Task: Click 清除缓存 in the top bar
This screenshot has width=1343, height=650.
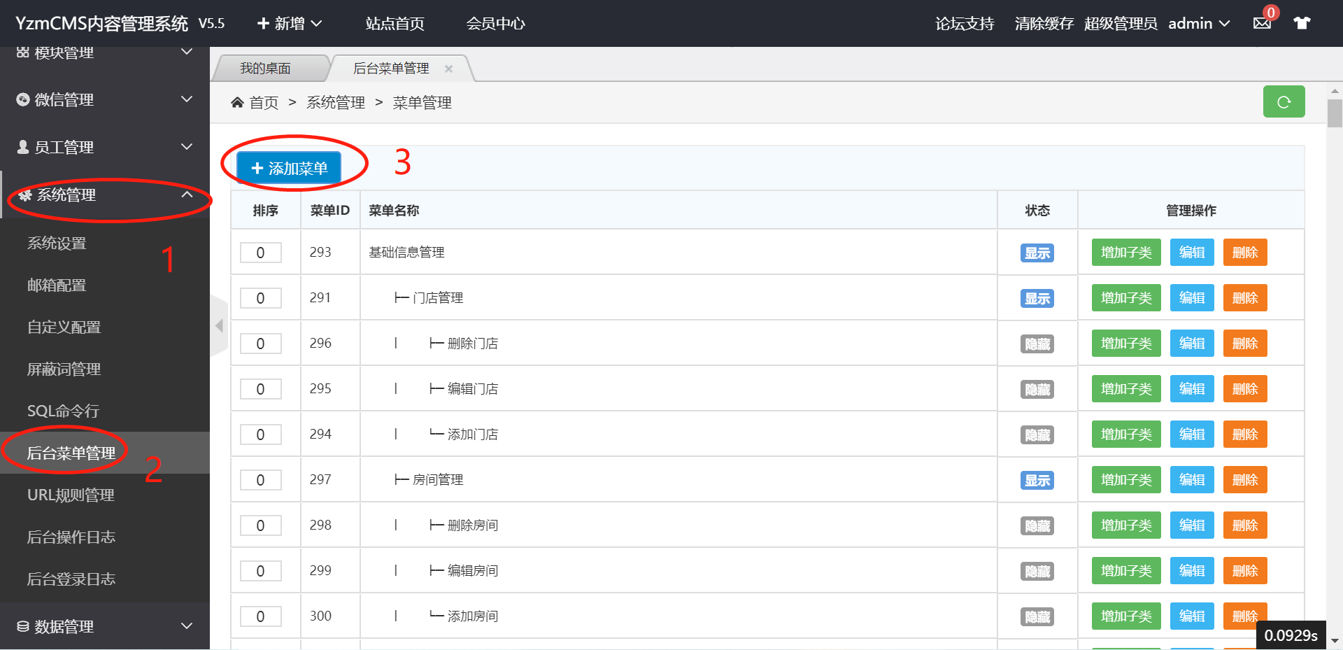Action: [1044, 23]
